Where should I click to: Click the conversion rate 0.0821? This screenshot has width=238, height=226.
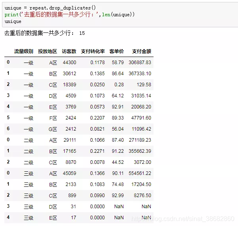click(97, 129)
